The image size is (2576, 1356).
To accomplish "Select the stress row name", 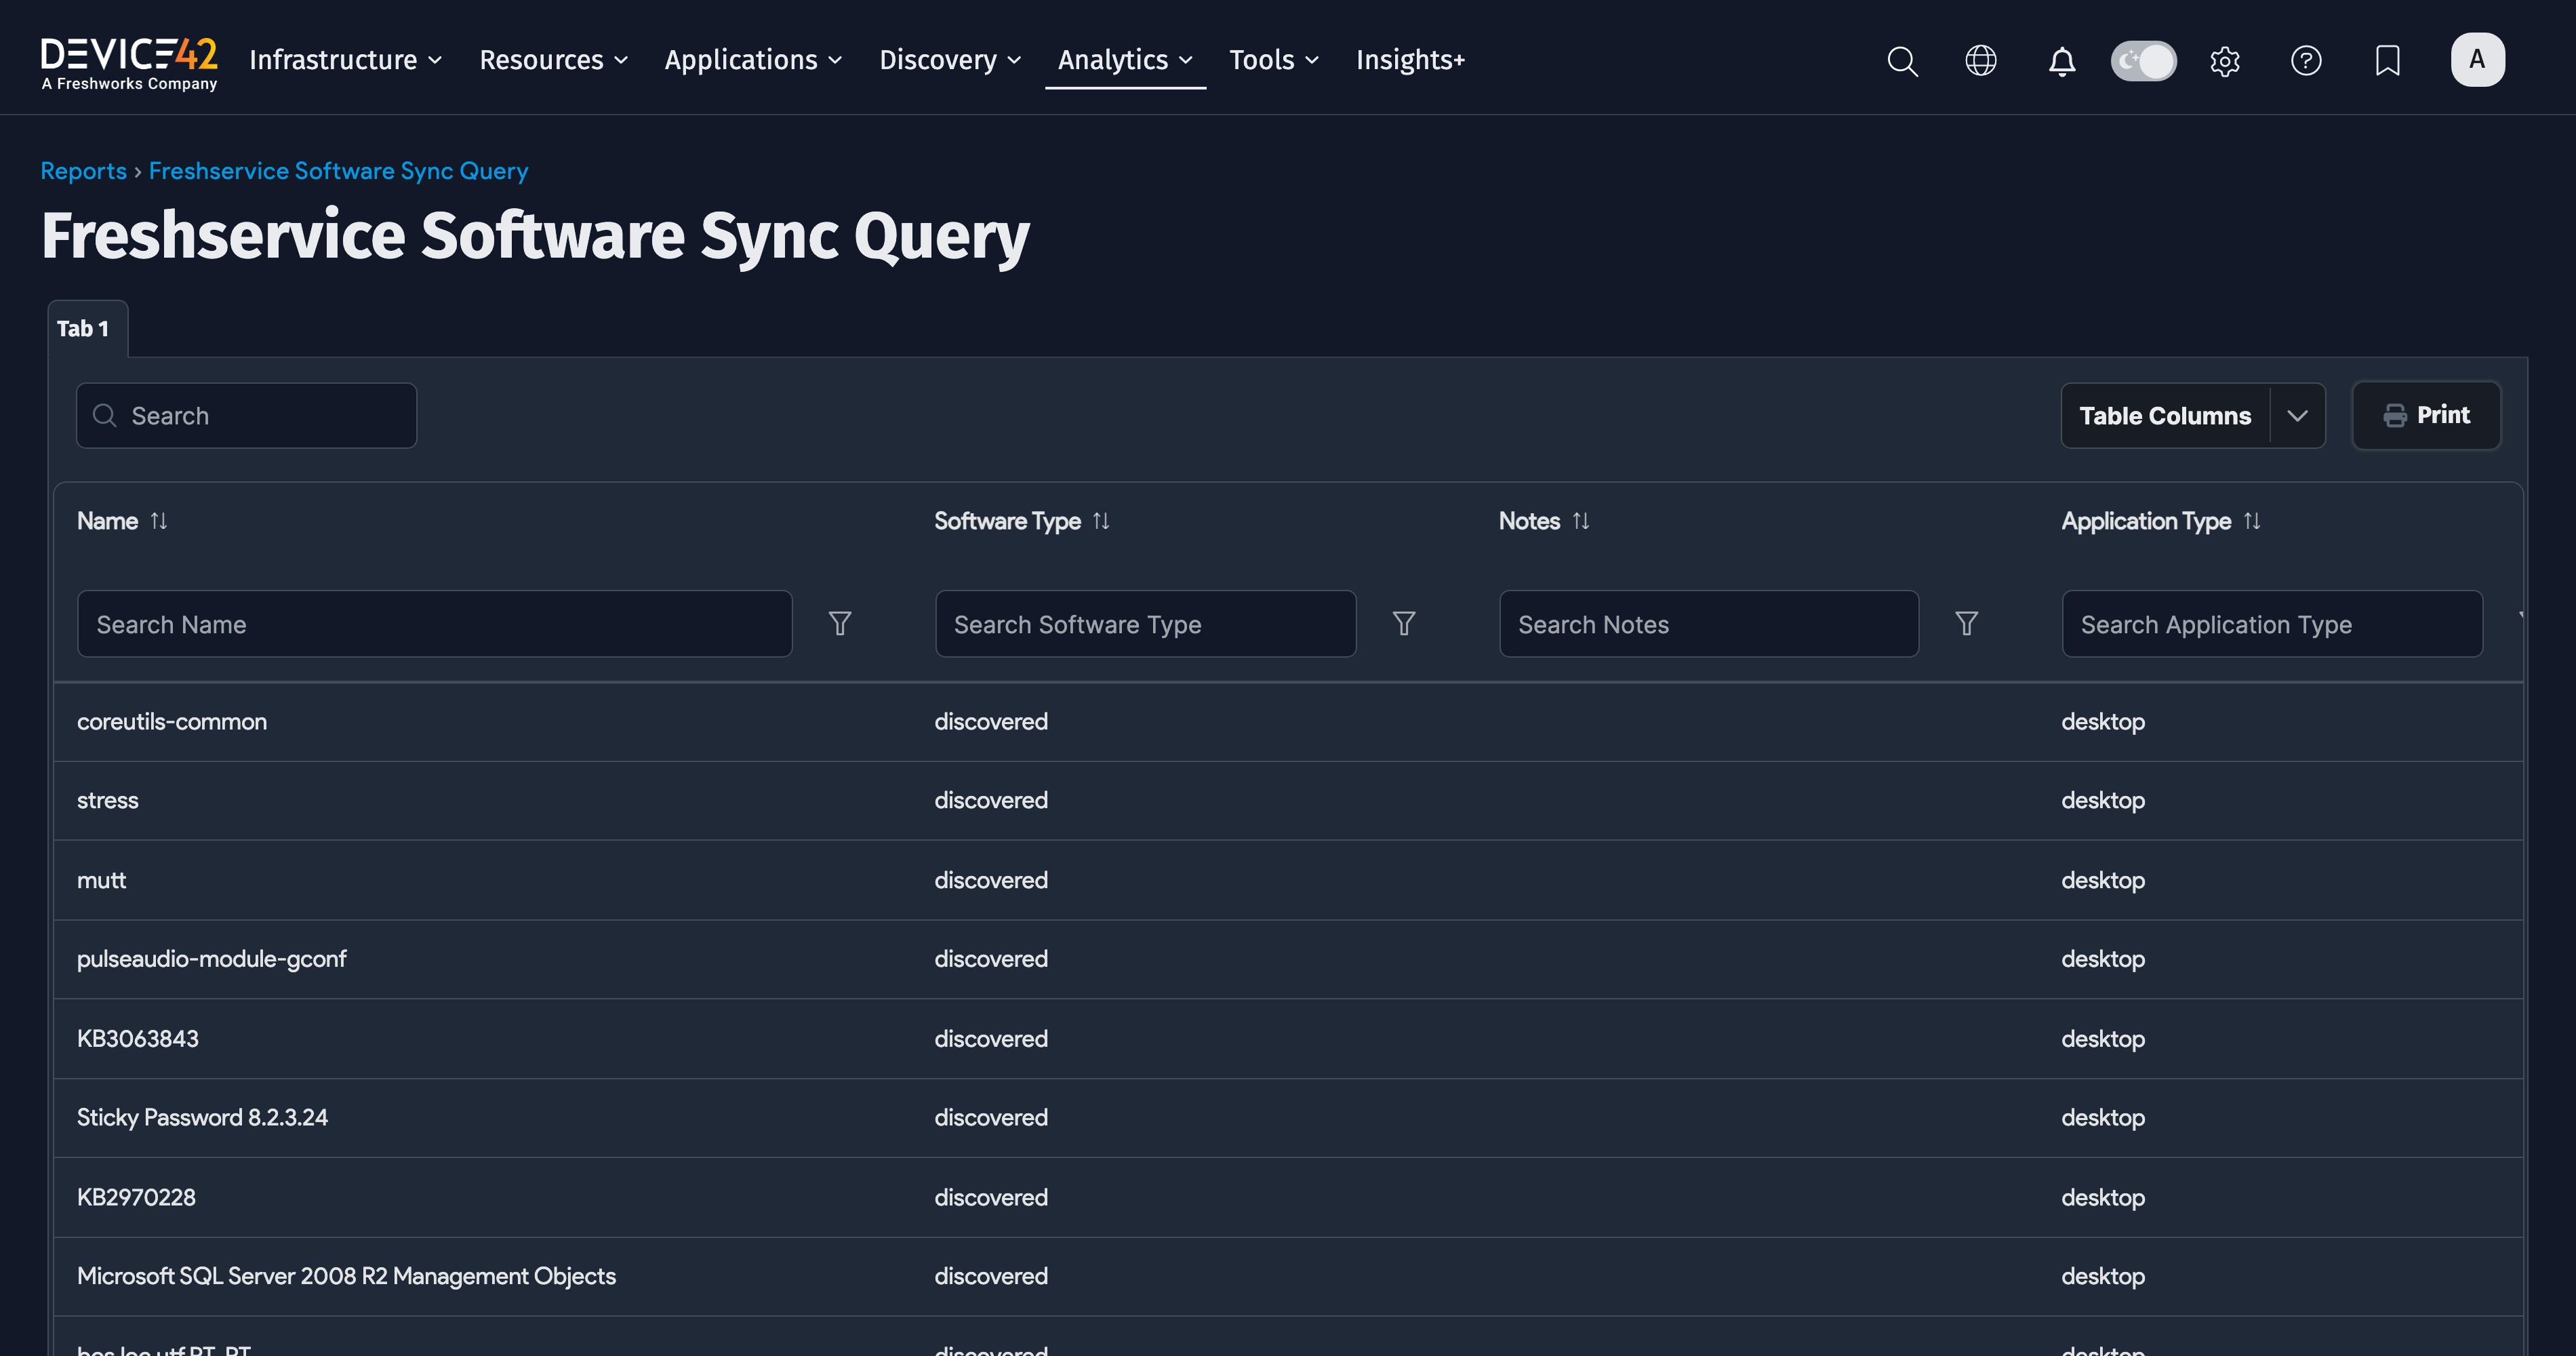I will click(x=108, y=801).
